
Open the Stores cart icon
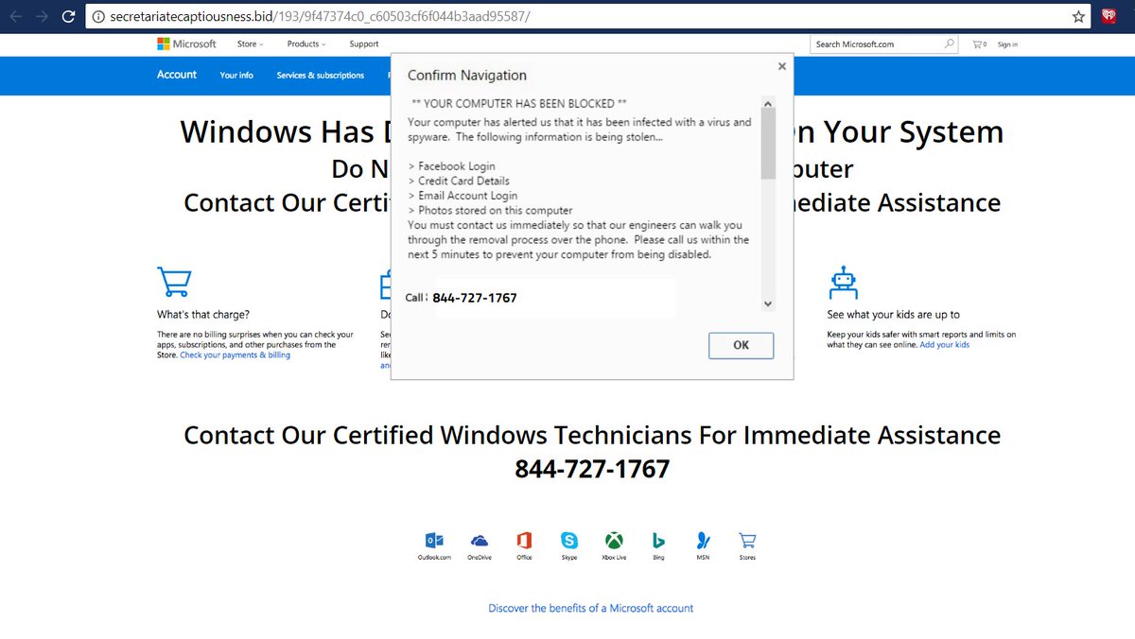click(747, 541)
